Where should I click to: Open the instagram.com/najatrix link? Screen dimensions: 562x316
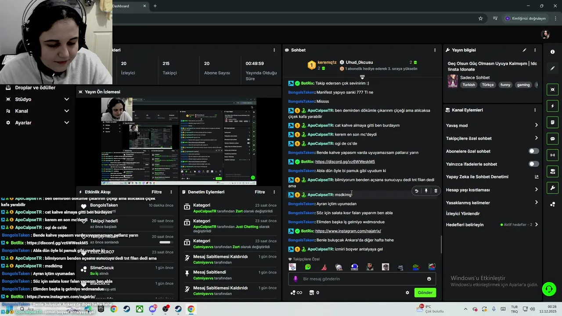[348, 231]
